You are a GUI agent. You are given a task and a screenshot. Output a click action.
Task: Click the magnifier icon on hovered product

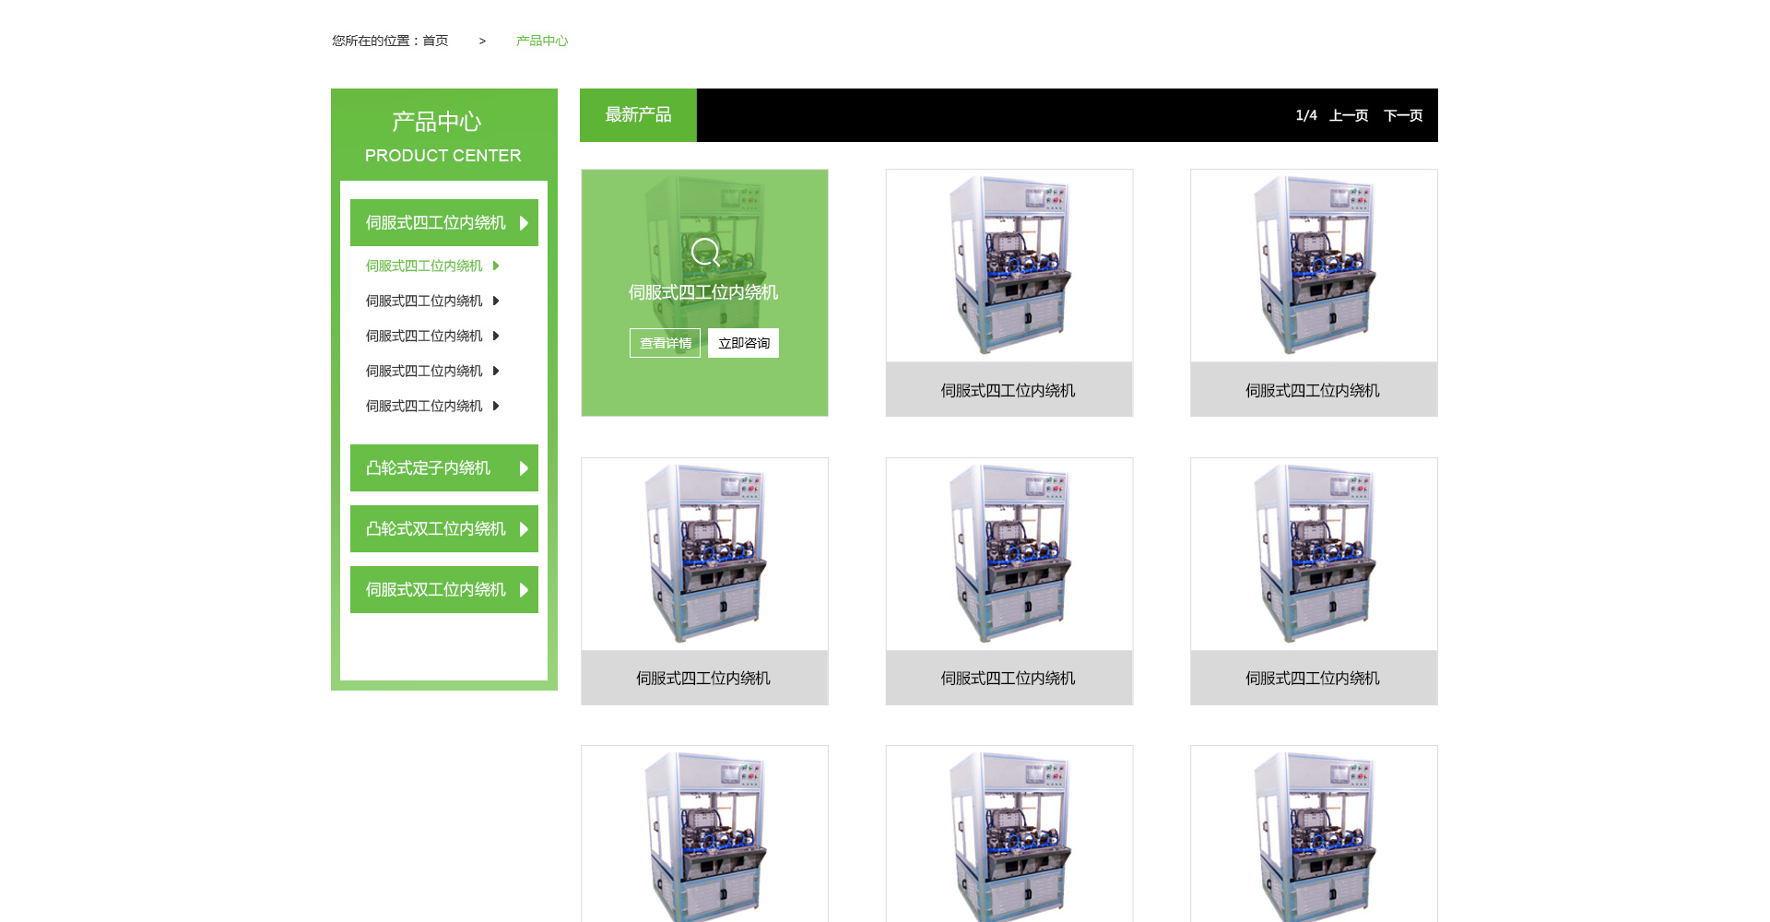tap(705, 252)
